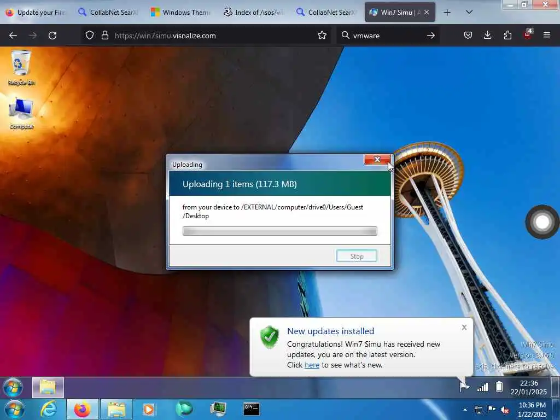Click Stop in the Uploading dialog
The height and width of the screenshot is (420, 560).
click(x=357, y=256)
